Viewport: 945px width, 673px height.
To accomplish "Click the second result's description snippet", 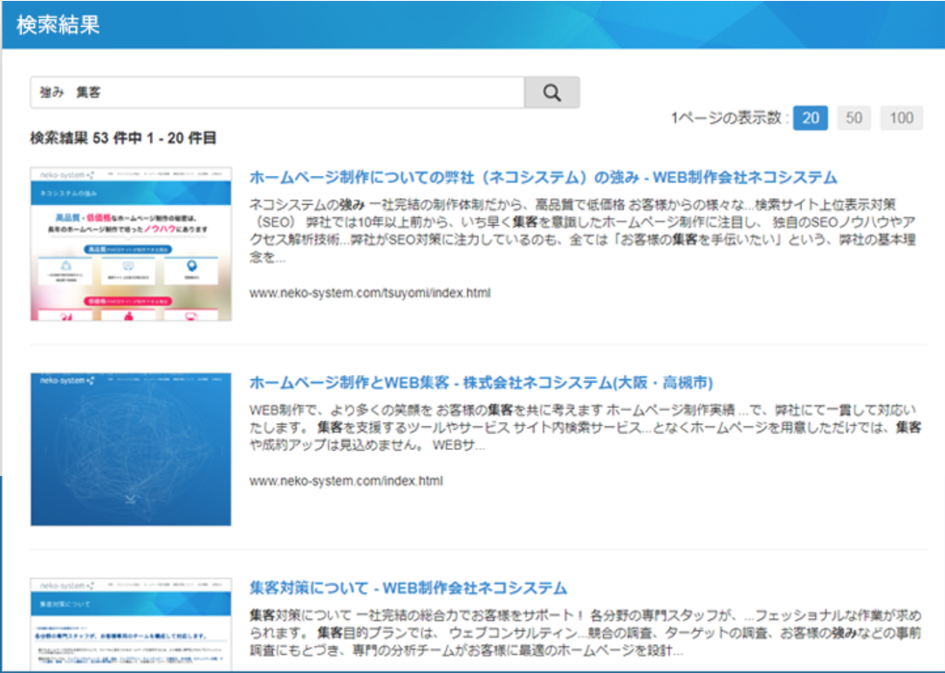I will tap(582, 427).
